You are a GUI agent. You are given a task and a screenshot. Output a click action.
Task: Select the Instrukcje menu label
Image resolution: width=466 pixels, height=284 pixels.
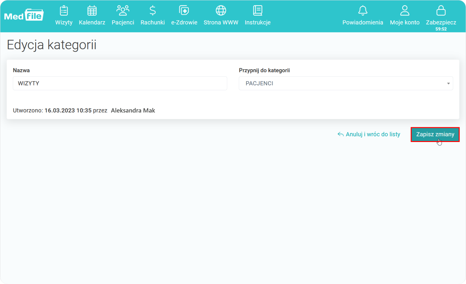click(x=258, y=22)
